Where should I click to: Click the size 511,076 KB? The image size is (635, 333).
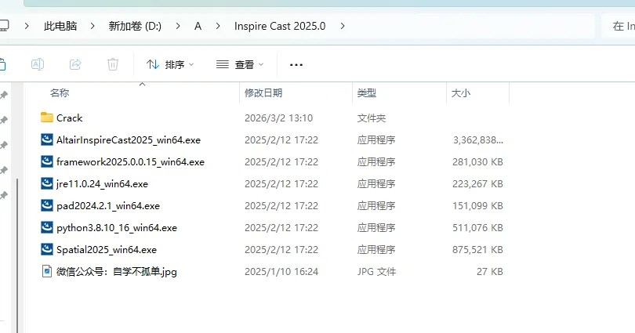tap(477, 227)
